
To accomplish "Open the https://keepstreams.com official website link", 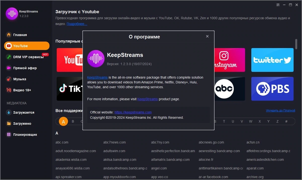I will pyautogui.click(x=133, y=112).
